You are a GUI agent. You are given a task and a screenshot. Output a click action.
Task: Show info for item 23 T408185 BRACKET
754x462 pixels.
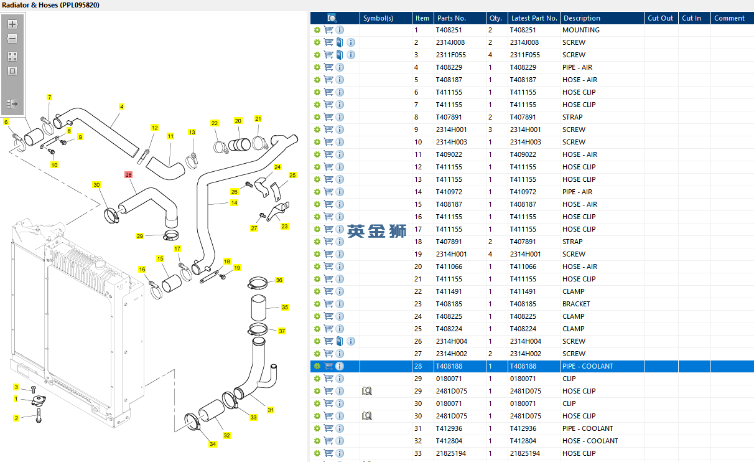[x=340, y=304]
